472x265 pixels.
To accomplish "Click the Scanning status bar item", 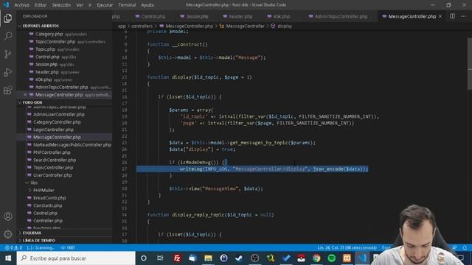I will click(x=41, y=247).
